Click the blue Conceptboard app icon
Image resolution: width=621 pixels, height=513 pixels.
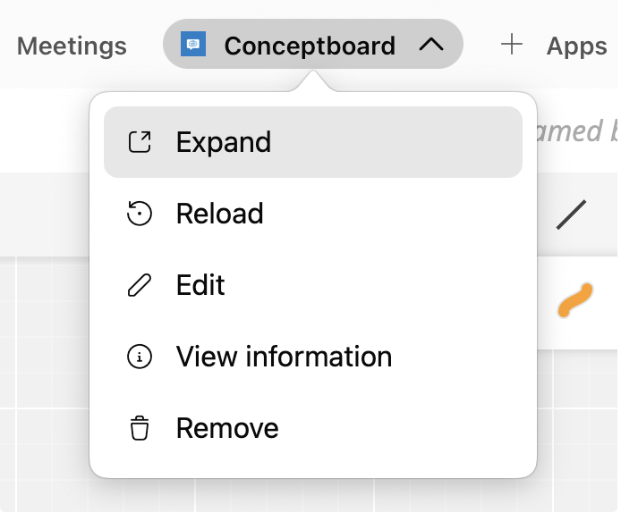(x=193, y=45)
